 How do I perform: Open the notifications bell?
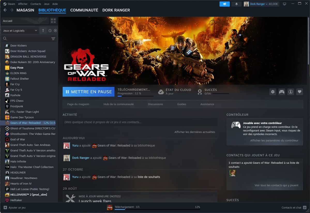(x=236, y=4)
